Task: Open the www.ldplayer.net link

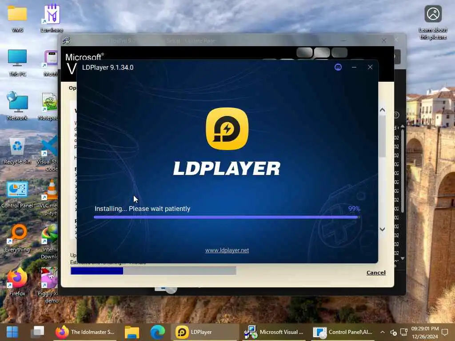Action: click(227, 250)
